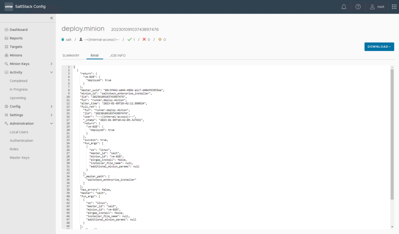The height and width of the screenshot is (234, 399).
Task: Open Minions page
Action: click(16, 55)
